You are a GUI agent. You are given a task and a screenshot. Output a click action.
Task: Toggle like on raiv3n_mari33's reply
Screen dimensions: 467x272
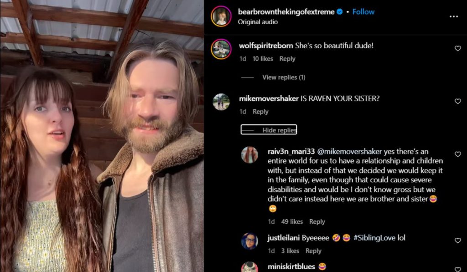pyautogui.click(x=458, y=155)
